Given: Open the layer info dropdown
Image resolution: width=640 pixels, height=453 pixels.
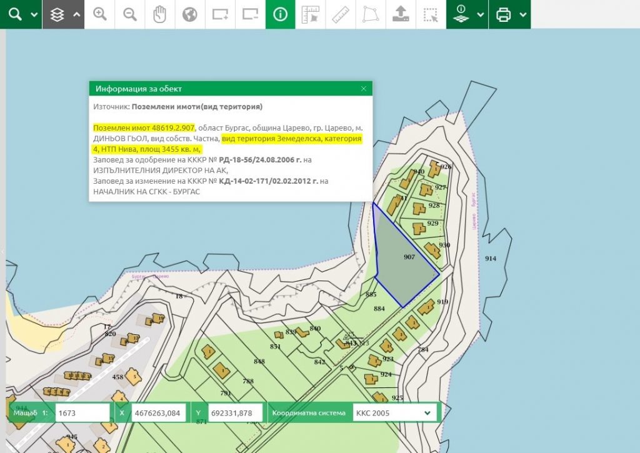Looking at the screenshot, I should pos(480,14).
